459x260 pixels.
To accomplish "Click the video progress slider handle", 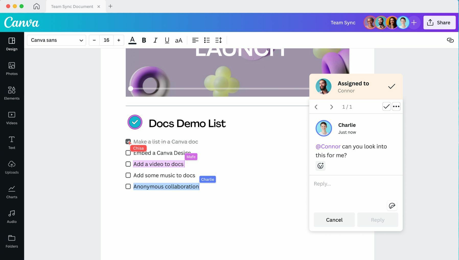I will [x=131, y=89].
